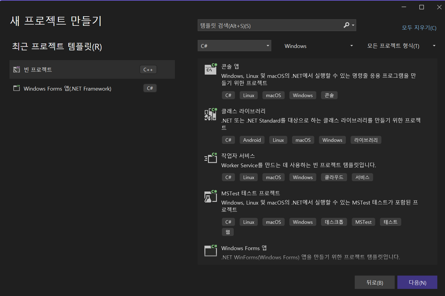445x296 pixels.
Task: Click the 뒤로(B) back button
Action: (x=375, y=282)
